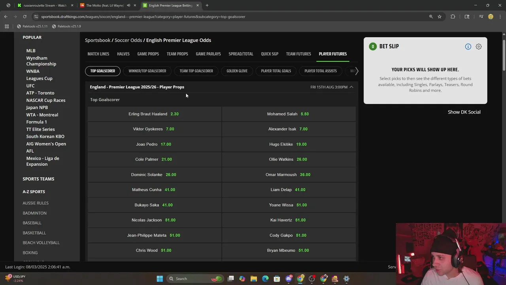506x285 pixels.
Task: Open Copilot from the taskbar
Action: coord(242,279)
